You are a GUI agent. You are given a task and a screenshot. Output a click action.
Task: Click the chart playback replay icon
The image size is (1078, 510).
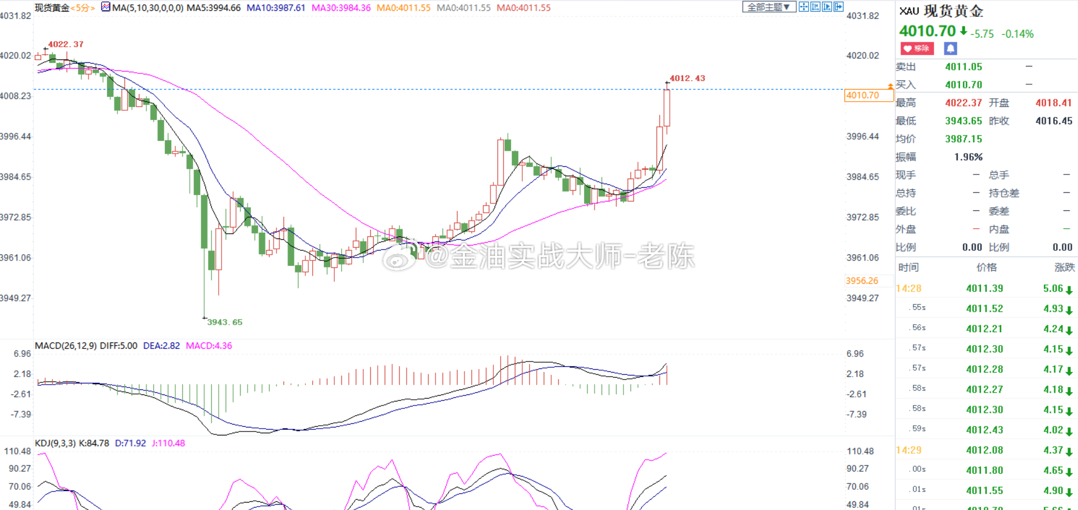[x=827, y=7]
